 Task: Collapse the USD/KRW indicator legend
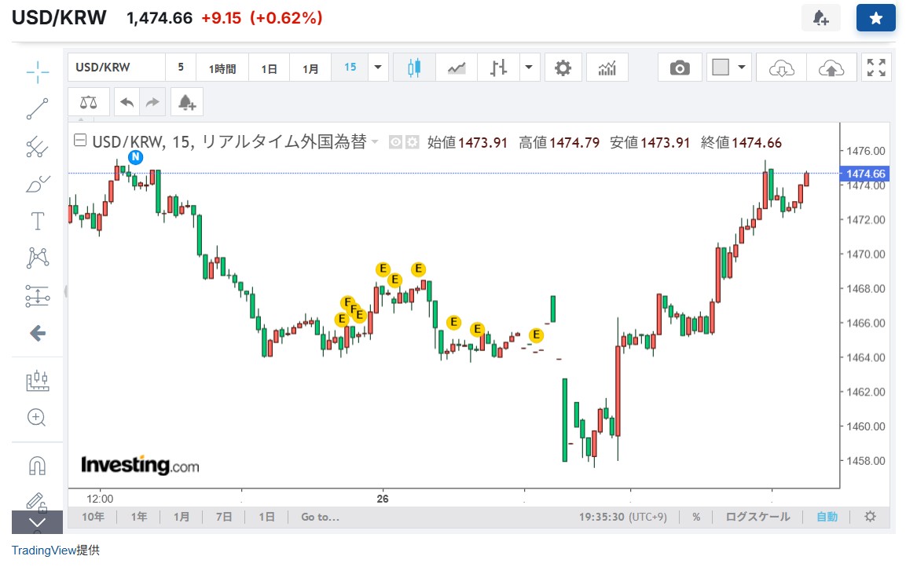80,141
